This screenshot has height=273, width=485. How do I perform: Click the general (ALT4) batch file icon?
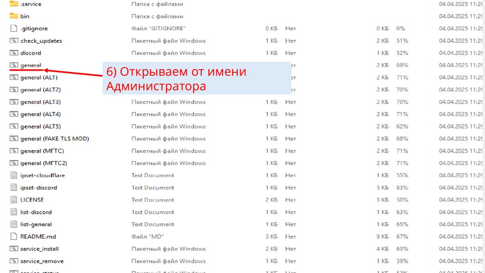pyautogui.click(x=14, y=114)
